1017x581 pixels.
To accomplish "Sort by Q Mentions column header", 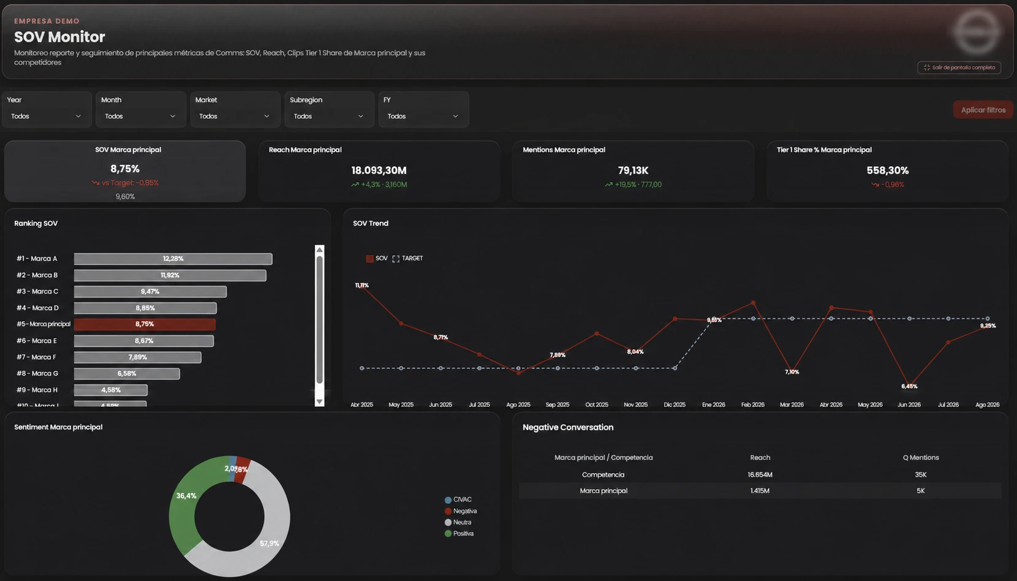I will [x=921, y=458].
